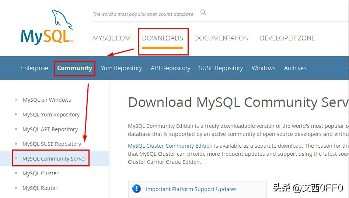Follow MySQL Cluster Community Edition link
The image size is (349, 198).
[x=170, y=146]
